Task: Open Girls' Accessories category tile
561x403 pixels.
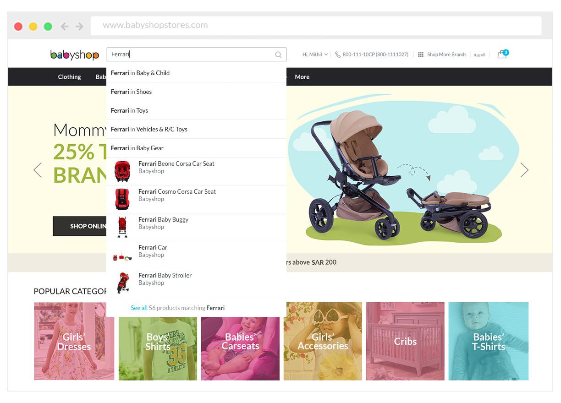Action: 323,341
